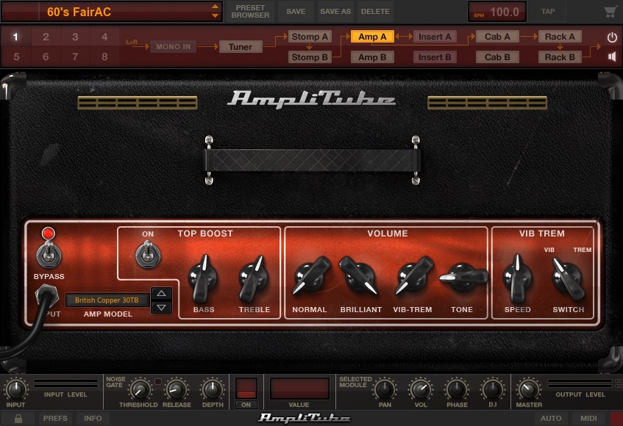Select the Insert A module
The height and width of the screenshot is (426, 623).
pyautogui.click(x=435, y=37)
